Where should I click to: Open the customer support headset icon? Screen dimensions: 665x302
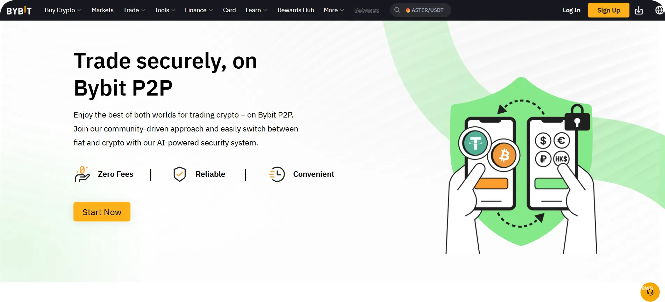point(650,292)
